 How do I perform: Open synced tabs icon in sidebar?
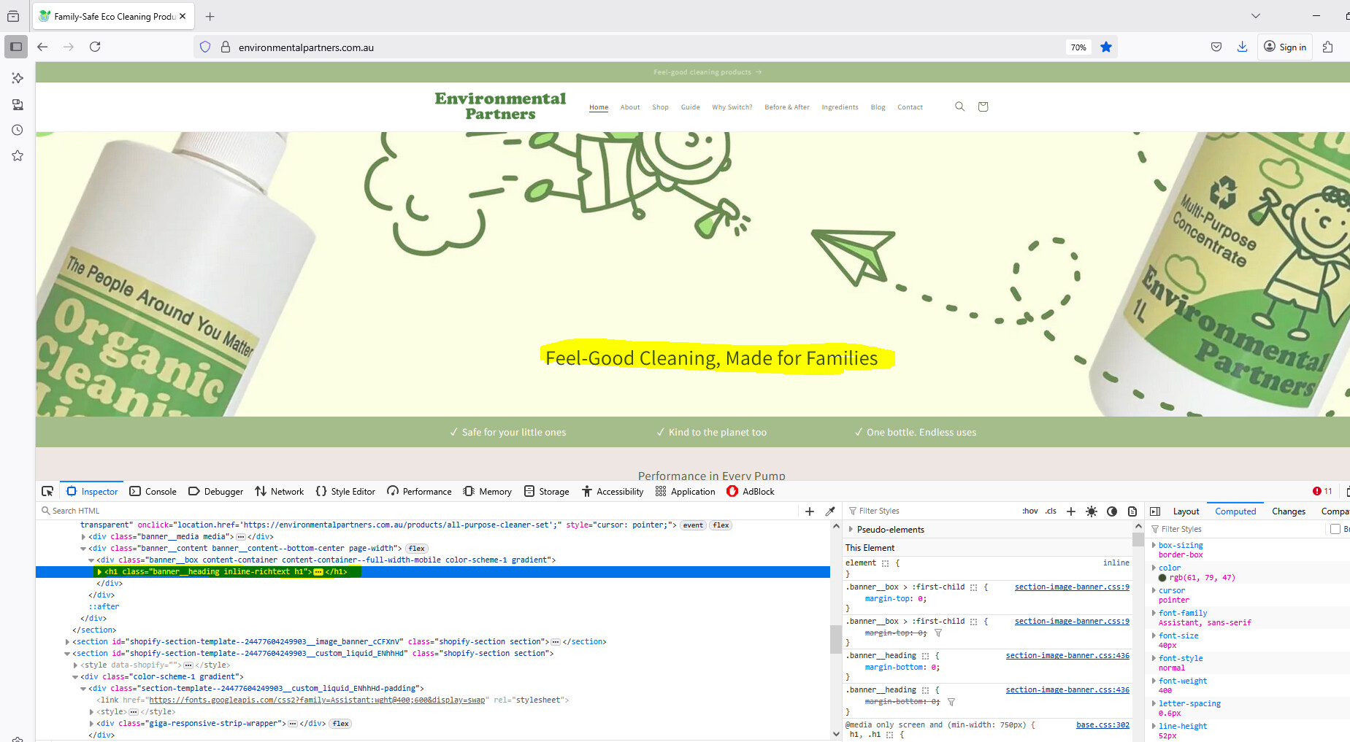point(18,104)
